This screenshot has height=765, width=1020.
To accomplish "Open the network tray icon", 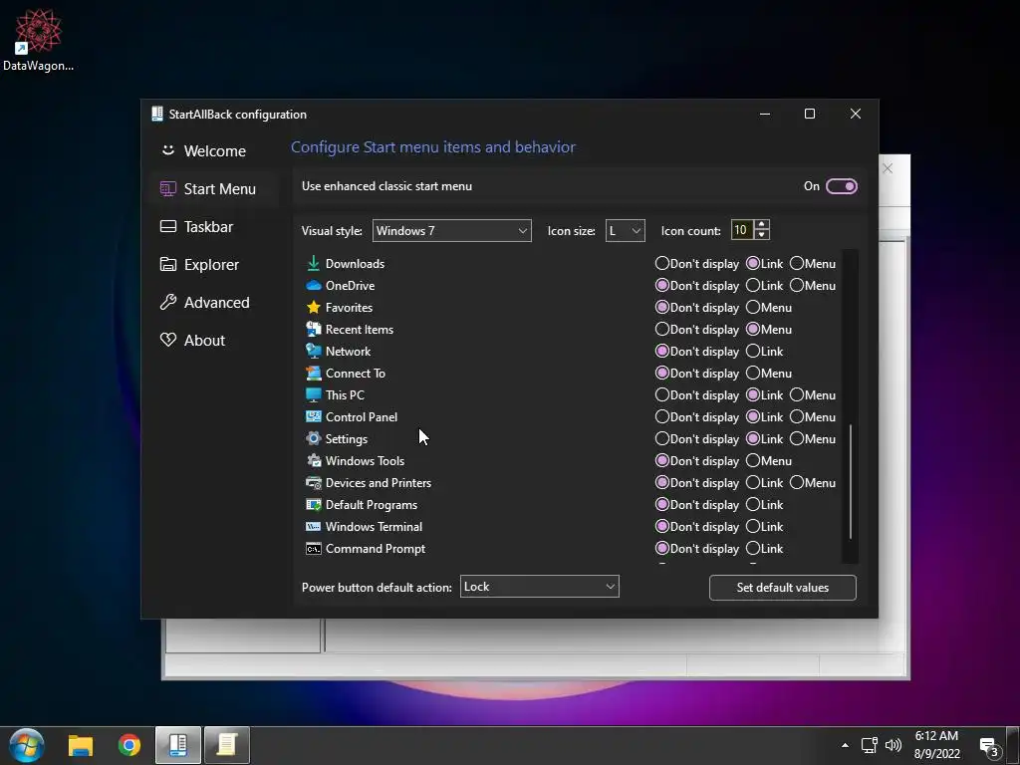I will [x=869, y=745].
